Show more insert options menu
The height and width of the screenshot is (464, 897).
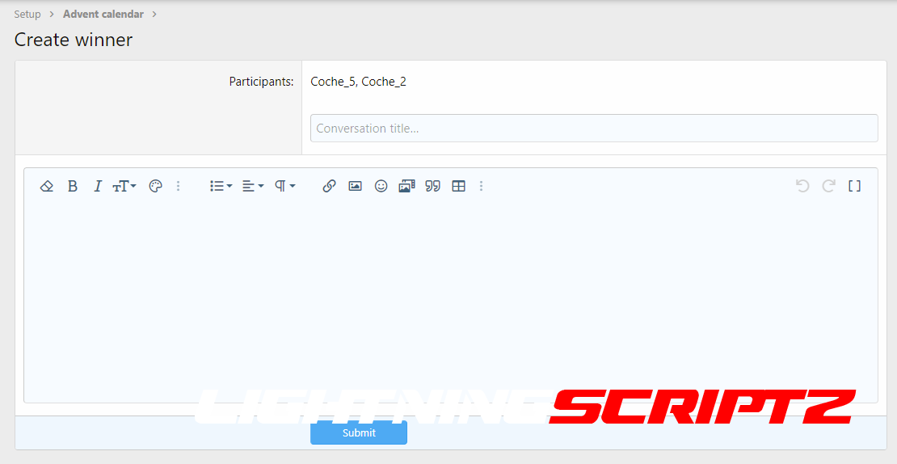coord(482,186)
